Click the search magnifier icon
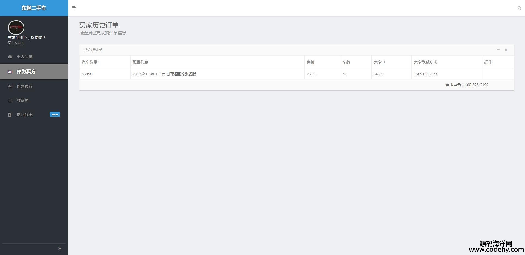The width and height of the screenshot is (525, 255). click(519, 8)
